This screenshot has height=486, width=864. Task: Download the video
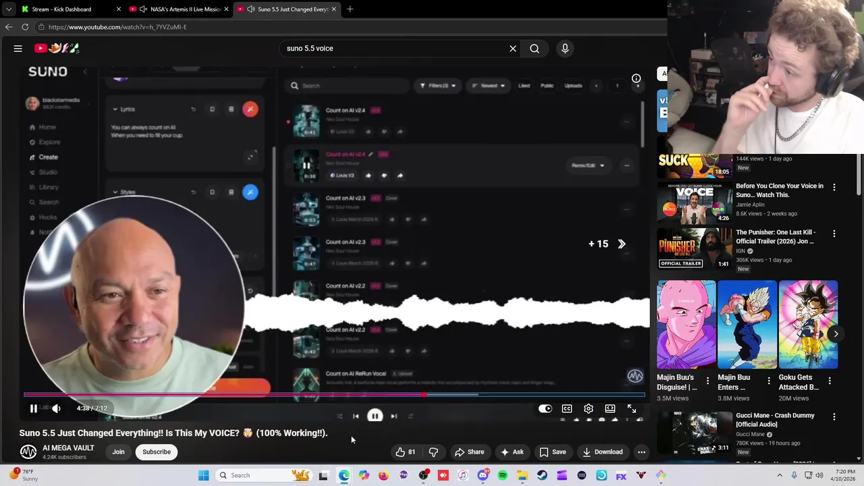(x=602, y=452)
